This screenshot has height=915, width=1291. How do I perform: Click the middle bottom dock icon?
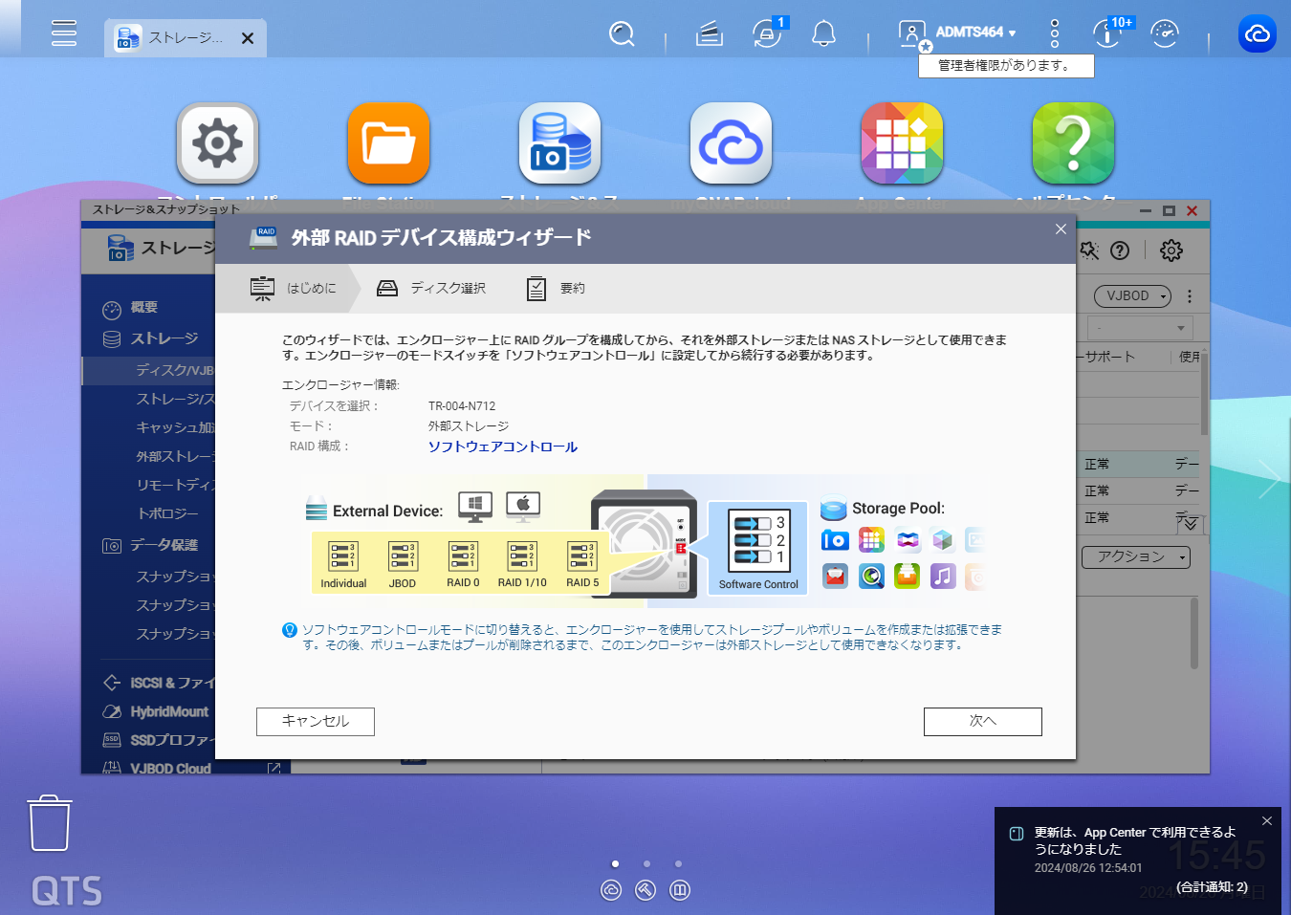tap(645, 890)
